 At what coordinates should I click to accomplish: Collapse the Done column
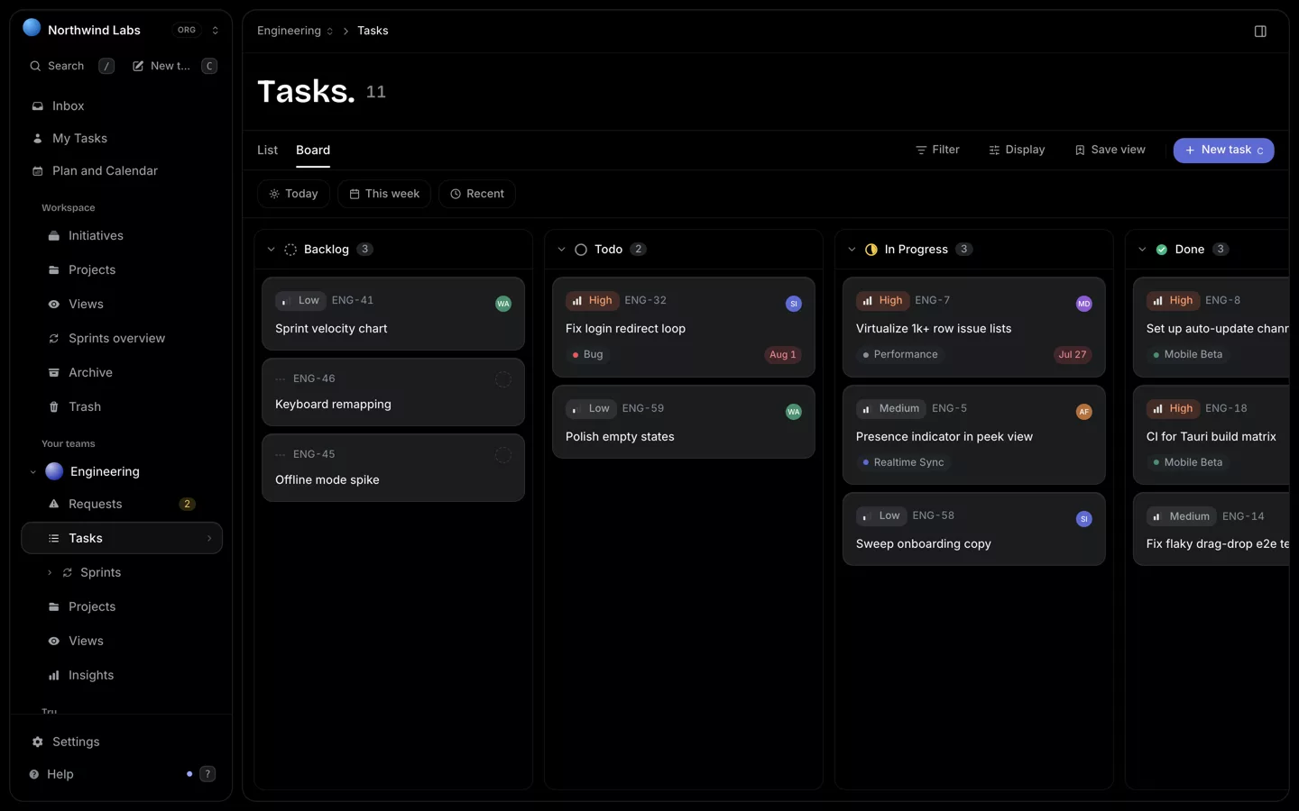click(1142, 250)
